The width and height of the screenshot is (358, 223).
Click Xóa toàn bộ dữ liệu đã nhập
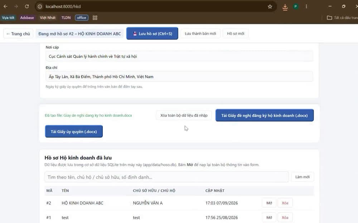[184, 115]
